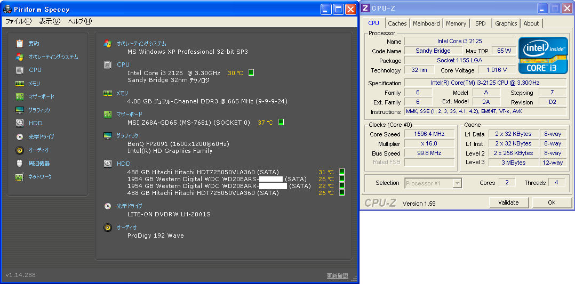
Task: Select the オペレーティングシステム sidebar item
Action: (x=53, y=56)
